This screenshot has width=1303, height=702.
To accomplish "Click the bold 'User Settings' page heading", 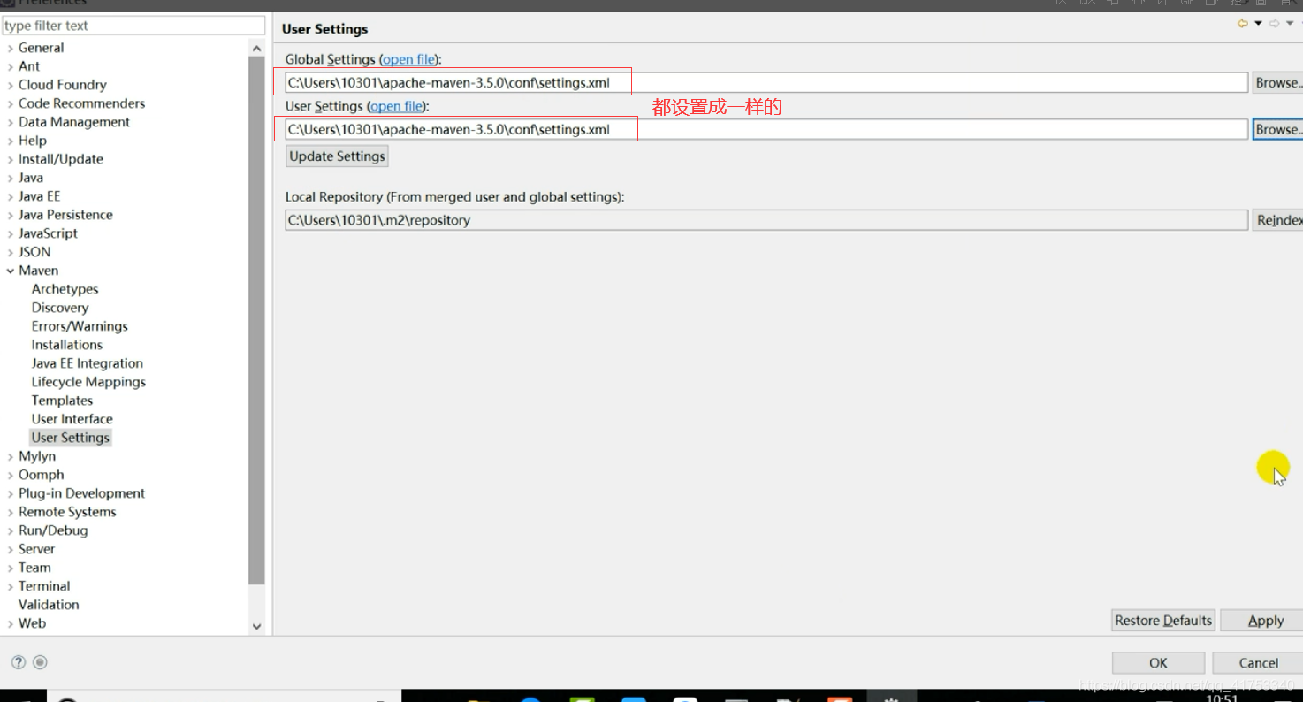I will coord(324,29).
